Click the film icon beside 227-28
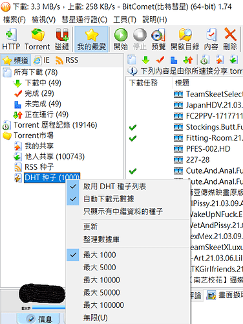Image resolution: width=243 pixels, height=324 pixels. [x=178, y=160]
